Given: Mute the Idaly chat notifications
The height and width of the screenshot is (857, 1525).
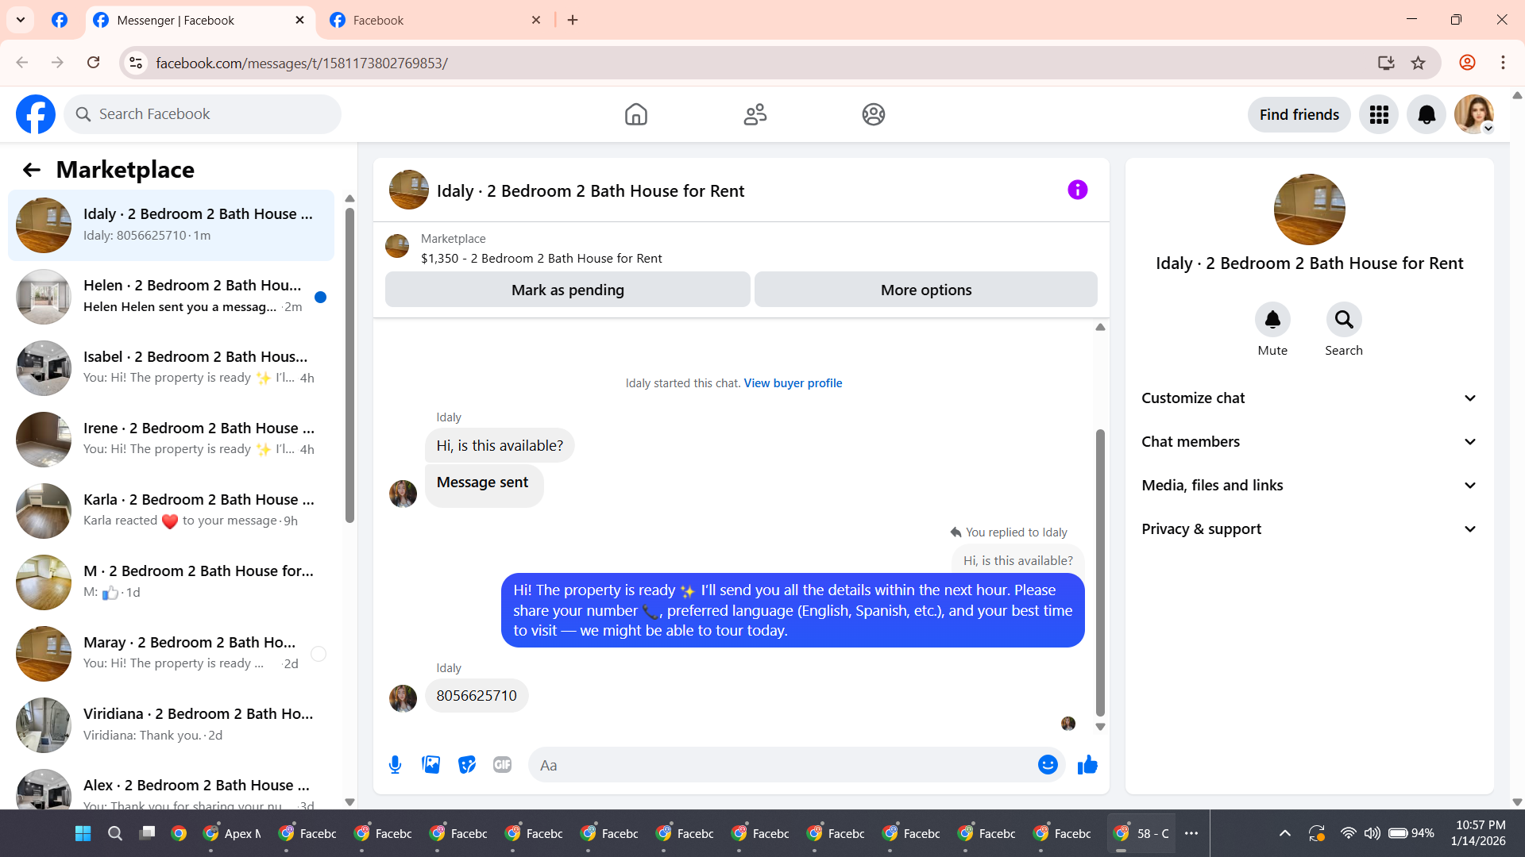Looking at the screenshot, I should pos(1272,320).
